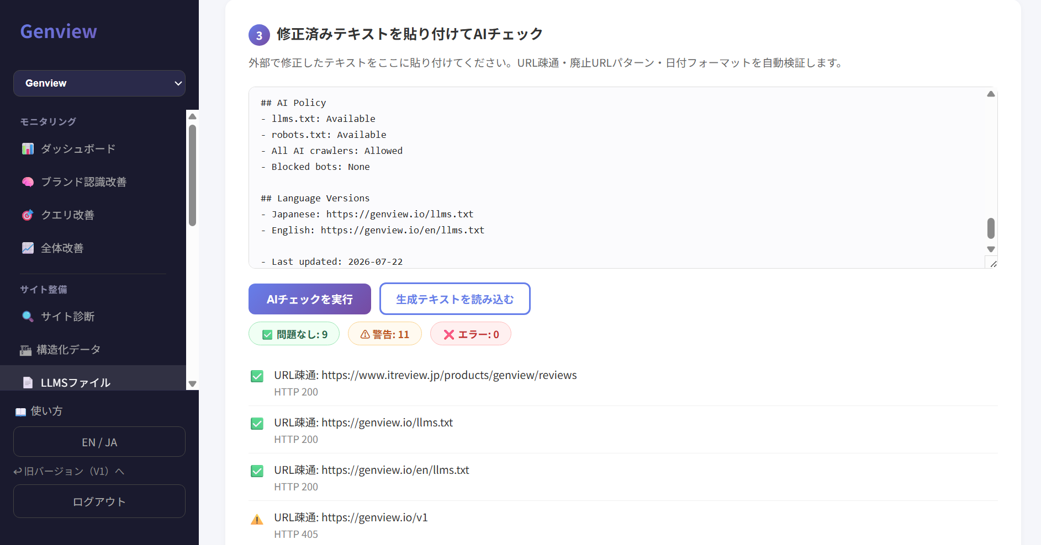
Task: Filter by 問題なし: 9 badge
Action: coord(294,334)
